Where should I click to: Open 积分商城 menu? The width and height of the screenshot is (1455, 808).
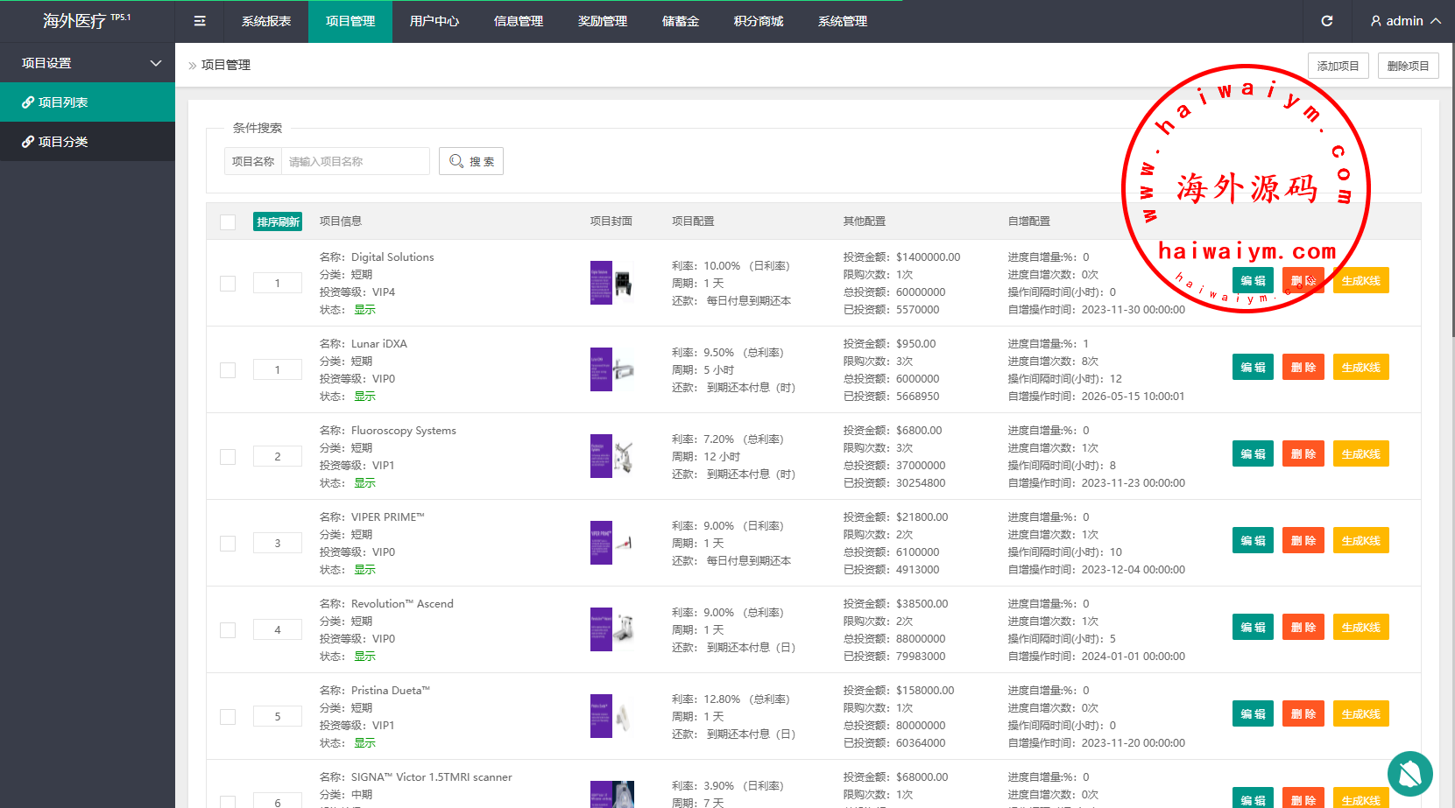[759, 21]
